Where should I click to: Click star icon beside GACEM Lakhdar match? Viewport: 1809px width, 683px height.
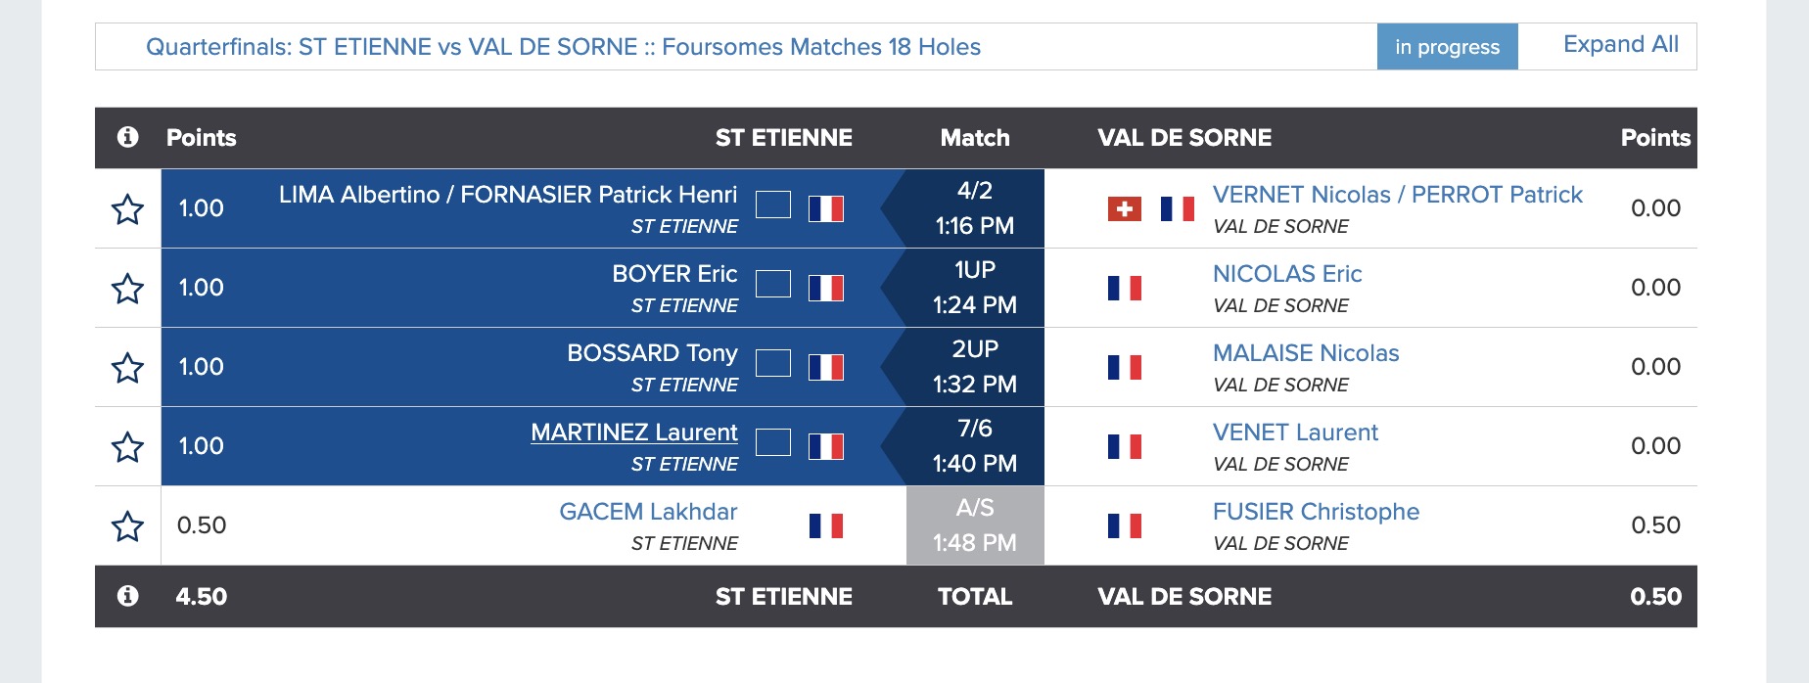127,526
